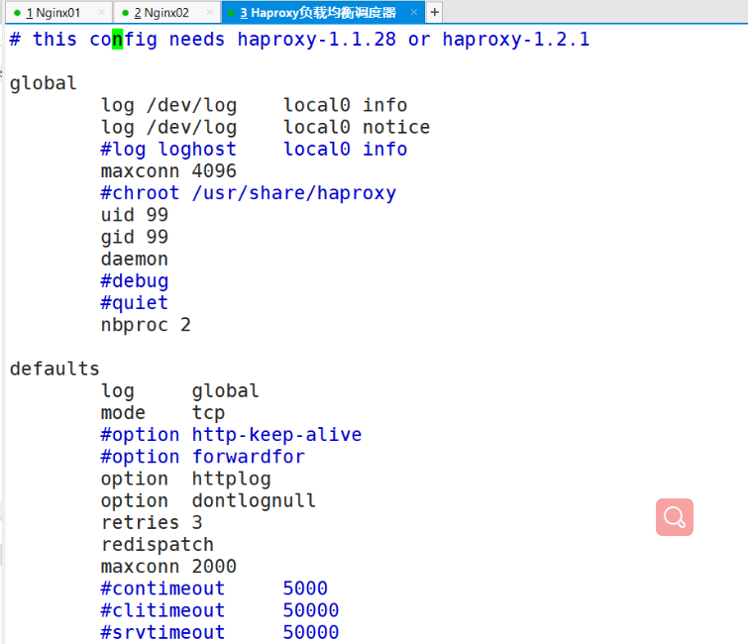Click 'dontlognull' option value
The image size is (748, 644).
254,501
